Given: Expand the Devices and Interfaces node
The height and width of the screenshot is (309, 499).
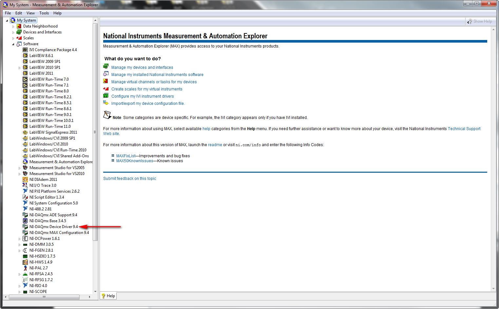Looking at the screenshot, I should point(13,32).
